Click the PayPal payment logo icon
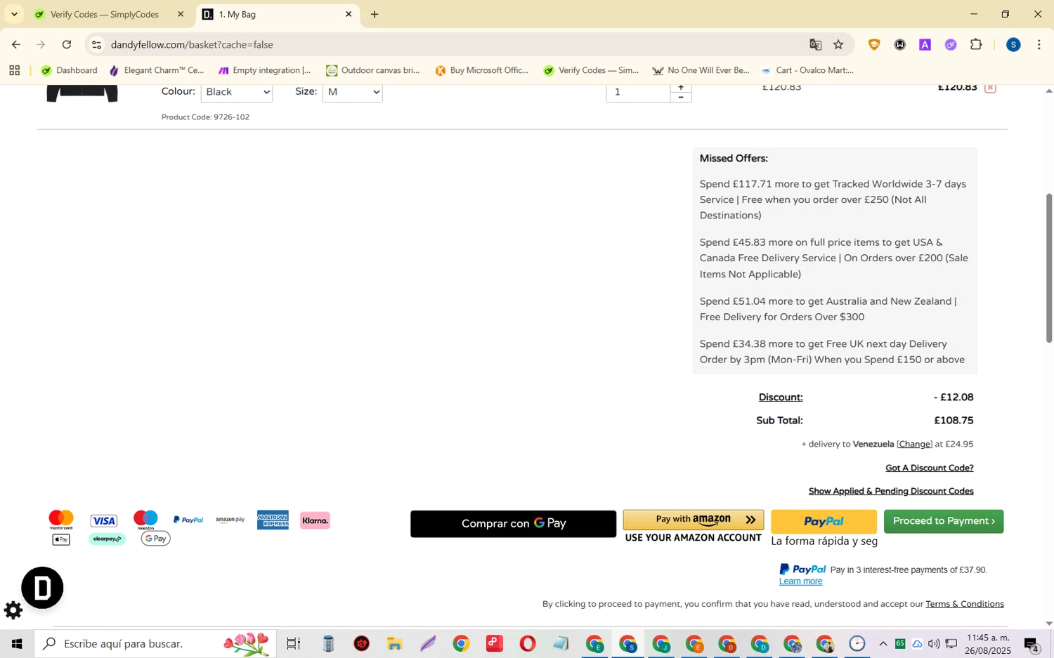Image resolution: width=1054 pixels, height=658 pixels. click(x=188, y=520)
